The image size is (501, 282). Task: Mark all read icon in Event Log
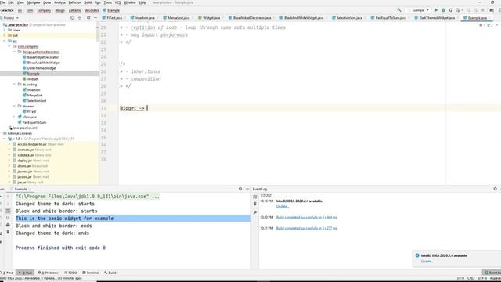[x=255, y=197]
